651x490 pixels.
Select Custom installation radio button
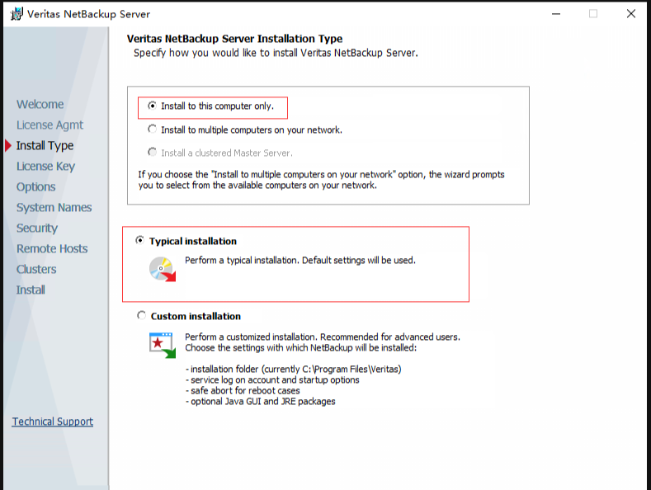pos(142,316)
